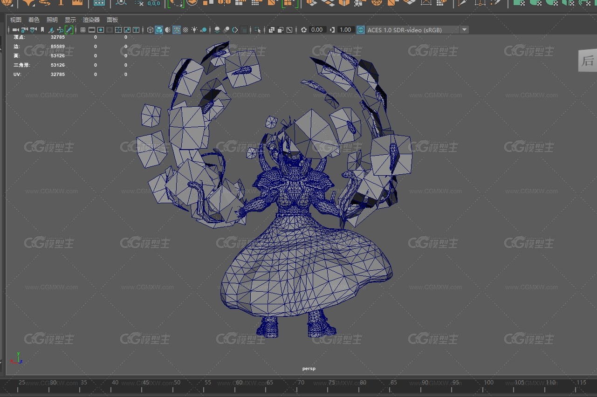Toggle the X-Ray display icon
597x397 pixels.
pos(272,30)
